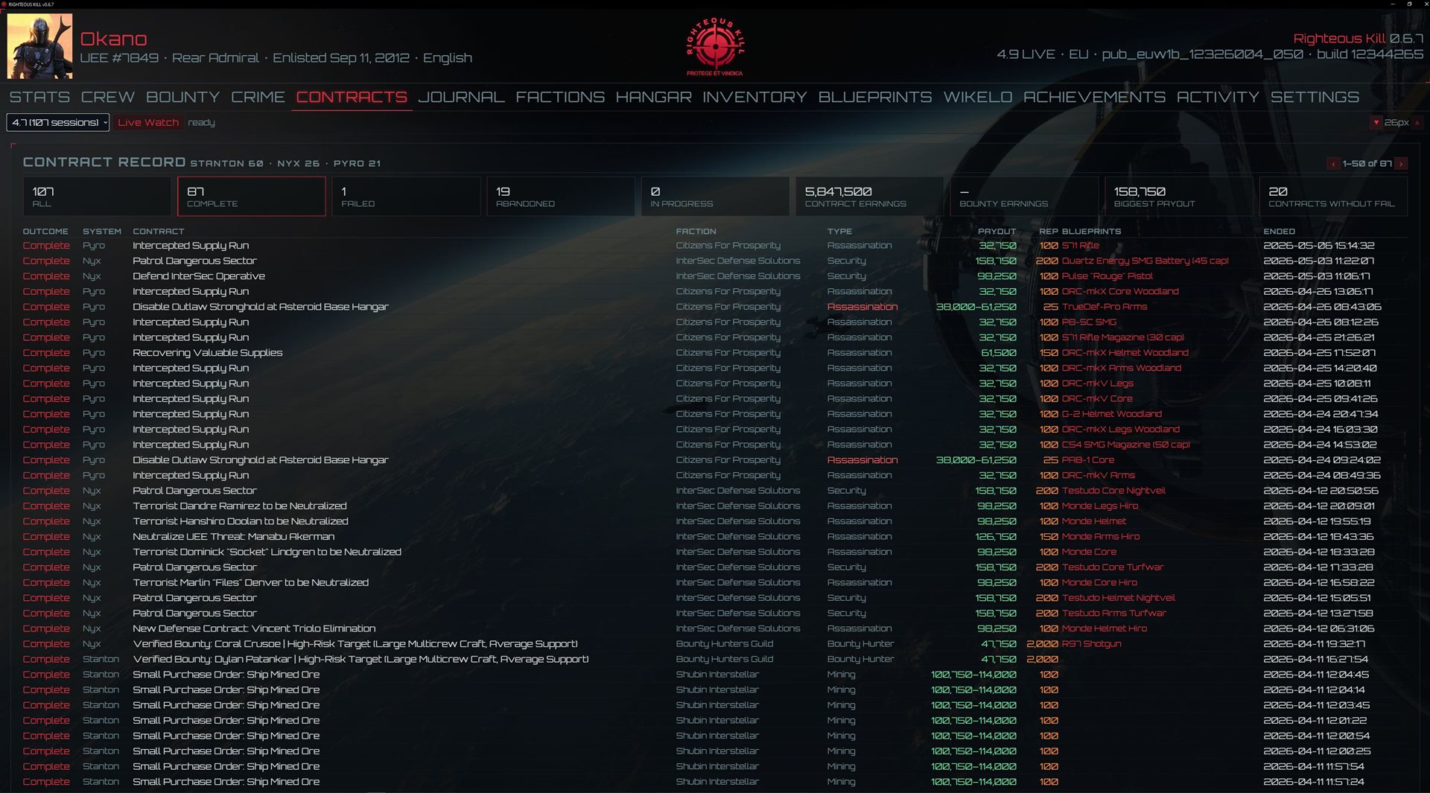
Task: Open the ACTIVITY tab
Action: (x=1218, y=97)
